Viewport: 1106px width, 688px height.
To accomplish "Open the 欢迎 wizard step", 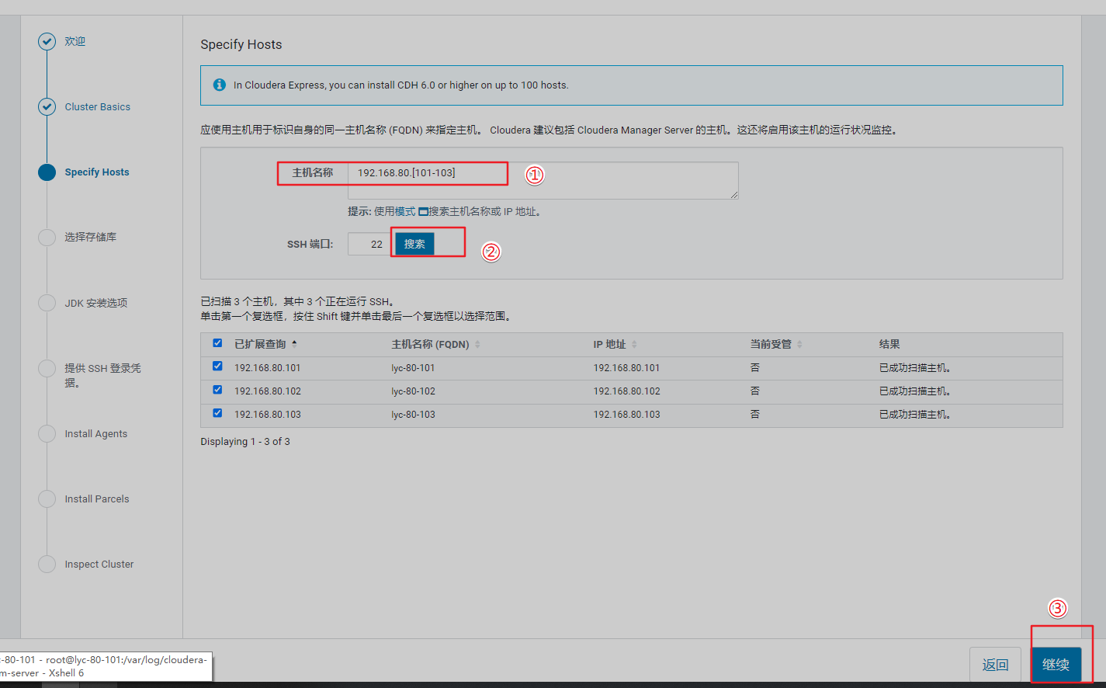I will point(75,41).
